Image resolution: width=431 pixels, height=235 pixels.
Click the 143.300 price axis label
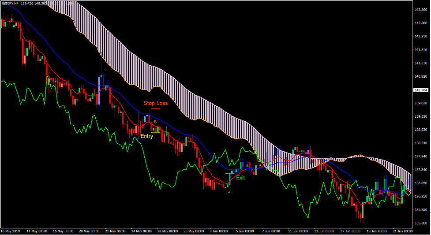[420, 10]
